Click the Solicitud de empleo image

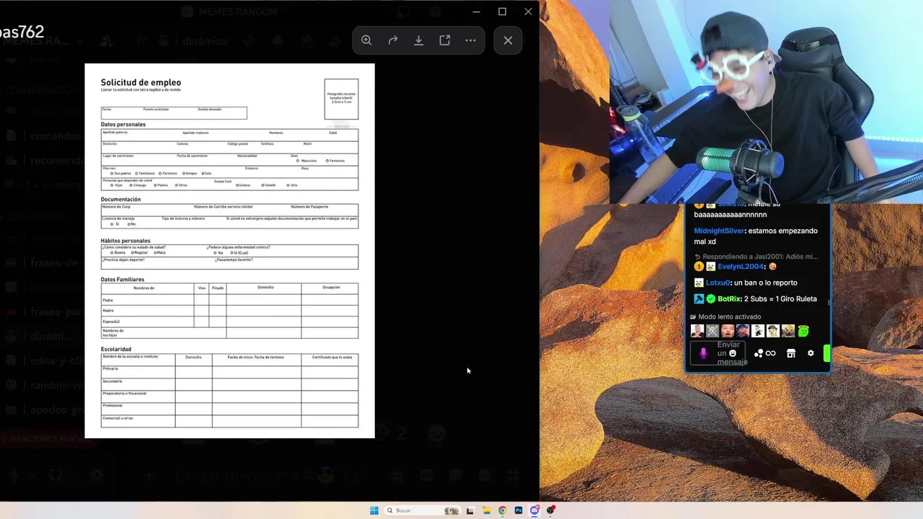click(x=230, y=251)
